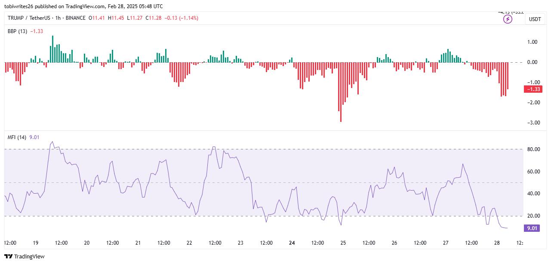Click the 1h interval in the chart title
Image resolution: width=551 pixels, height=264 pixels.
click(x=58, y=18)
